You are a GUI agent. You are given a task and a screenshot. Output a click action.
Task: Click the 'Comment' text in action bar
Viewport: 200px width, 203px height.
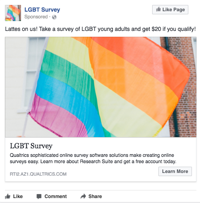(x=55, y=196)
